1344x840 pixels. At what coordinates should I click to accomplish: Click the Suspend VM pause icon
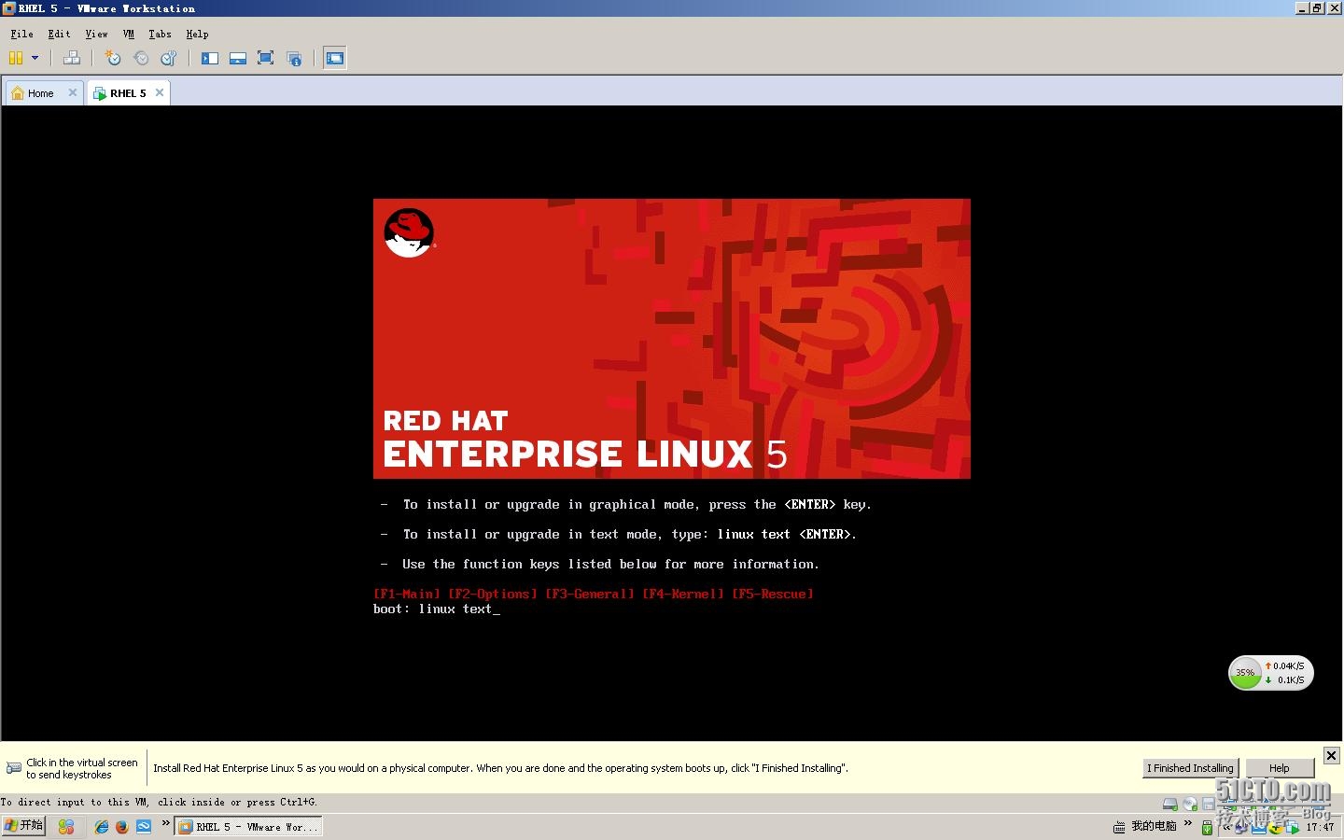click(x=16, y=58)
